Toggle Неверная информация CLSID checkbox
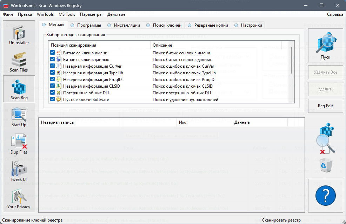Viewport: 346px width, 224px height. click(52, 86)
